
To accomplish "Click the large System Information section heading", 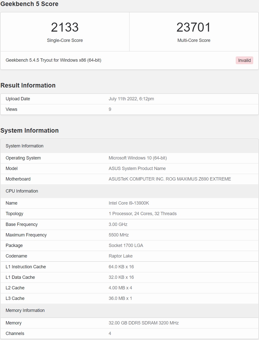I will [x=30, y=130].
